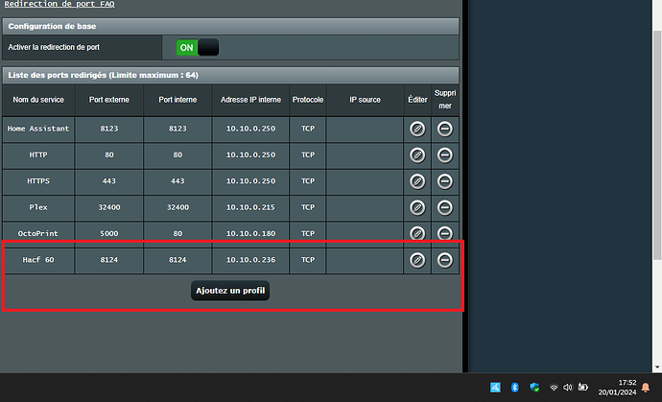Click the Configuration de base section header
Image resolution: width=662 pixels, height=402 pixels.
pyautogui.click(x=230, y=26)
